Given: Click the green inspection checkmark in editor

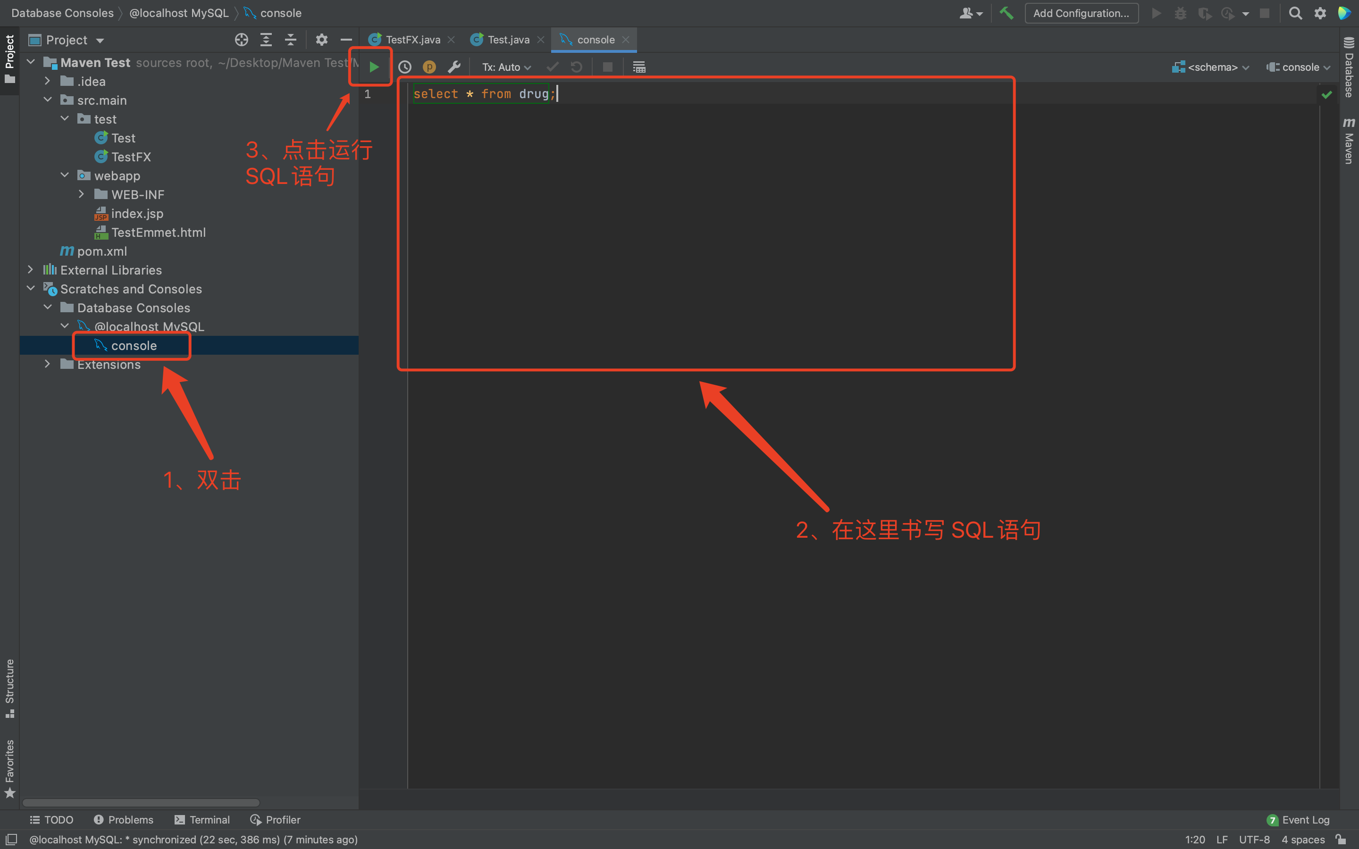Looking at the screenshot, I should (x=1326, y=94).
